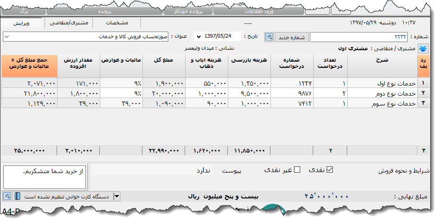The height and width of the screenshot is (219, 435).
Task: Open the مشتری/متقاضی tab
Action: 69,23
